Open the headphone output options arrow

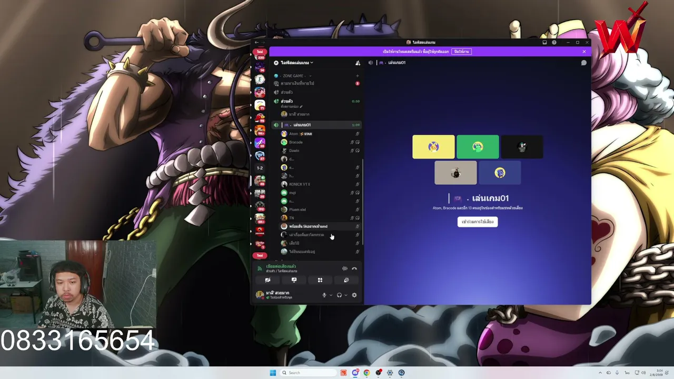345,295
